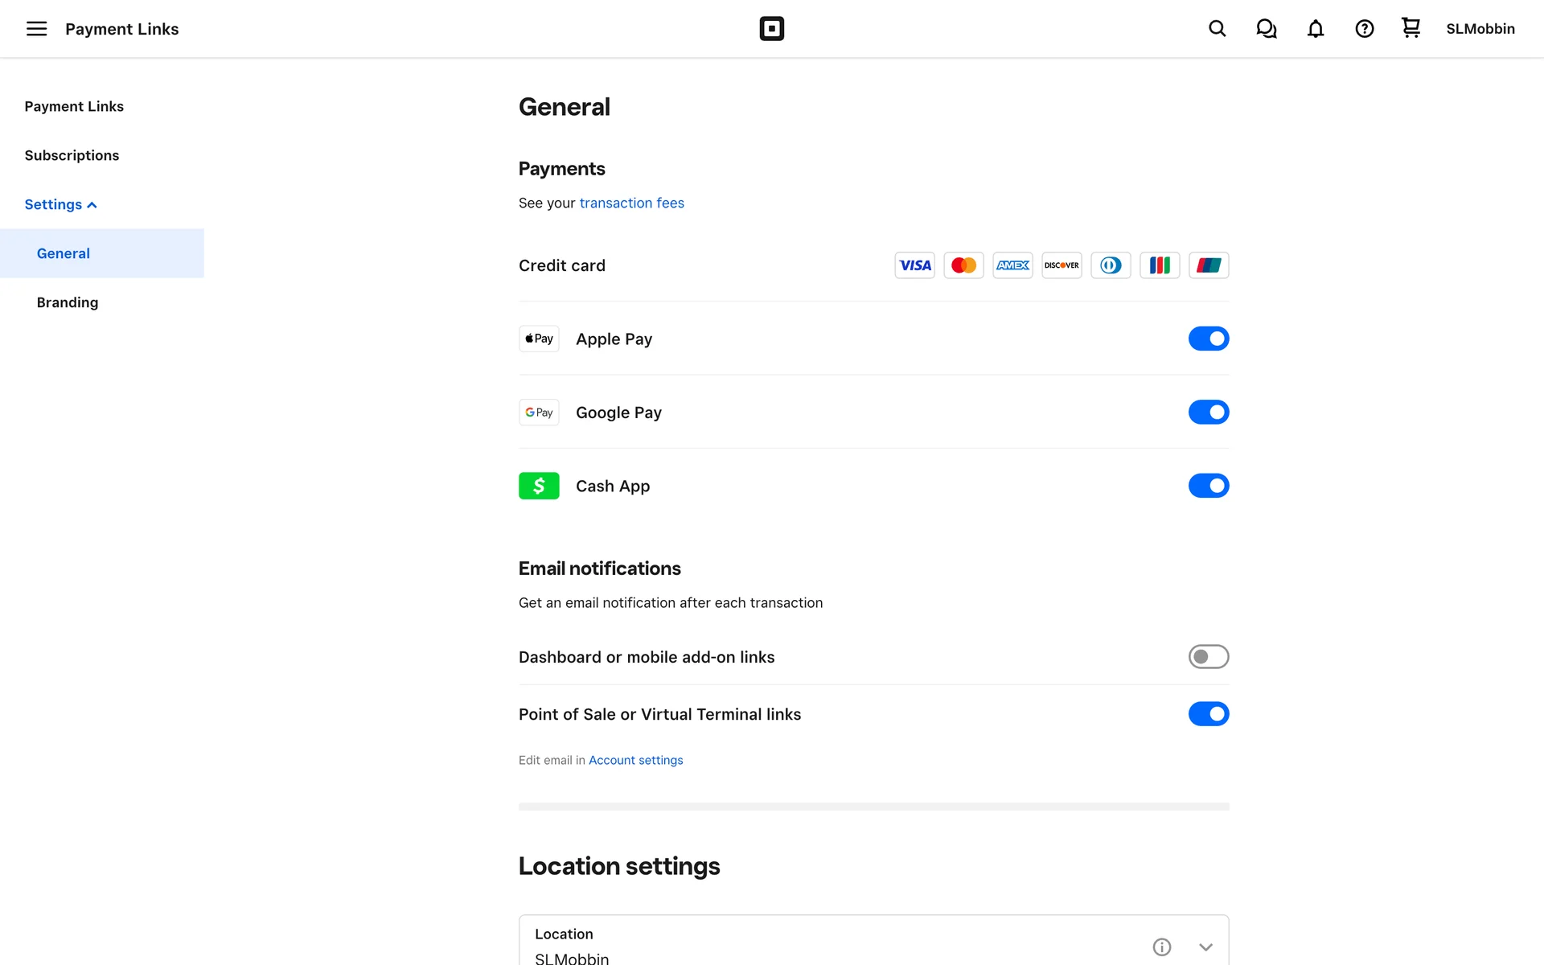This screenshot has height=965, width=1544.
Task: Open the hamburger navigation menu
Action: [36, 29]
